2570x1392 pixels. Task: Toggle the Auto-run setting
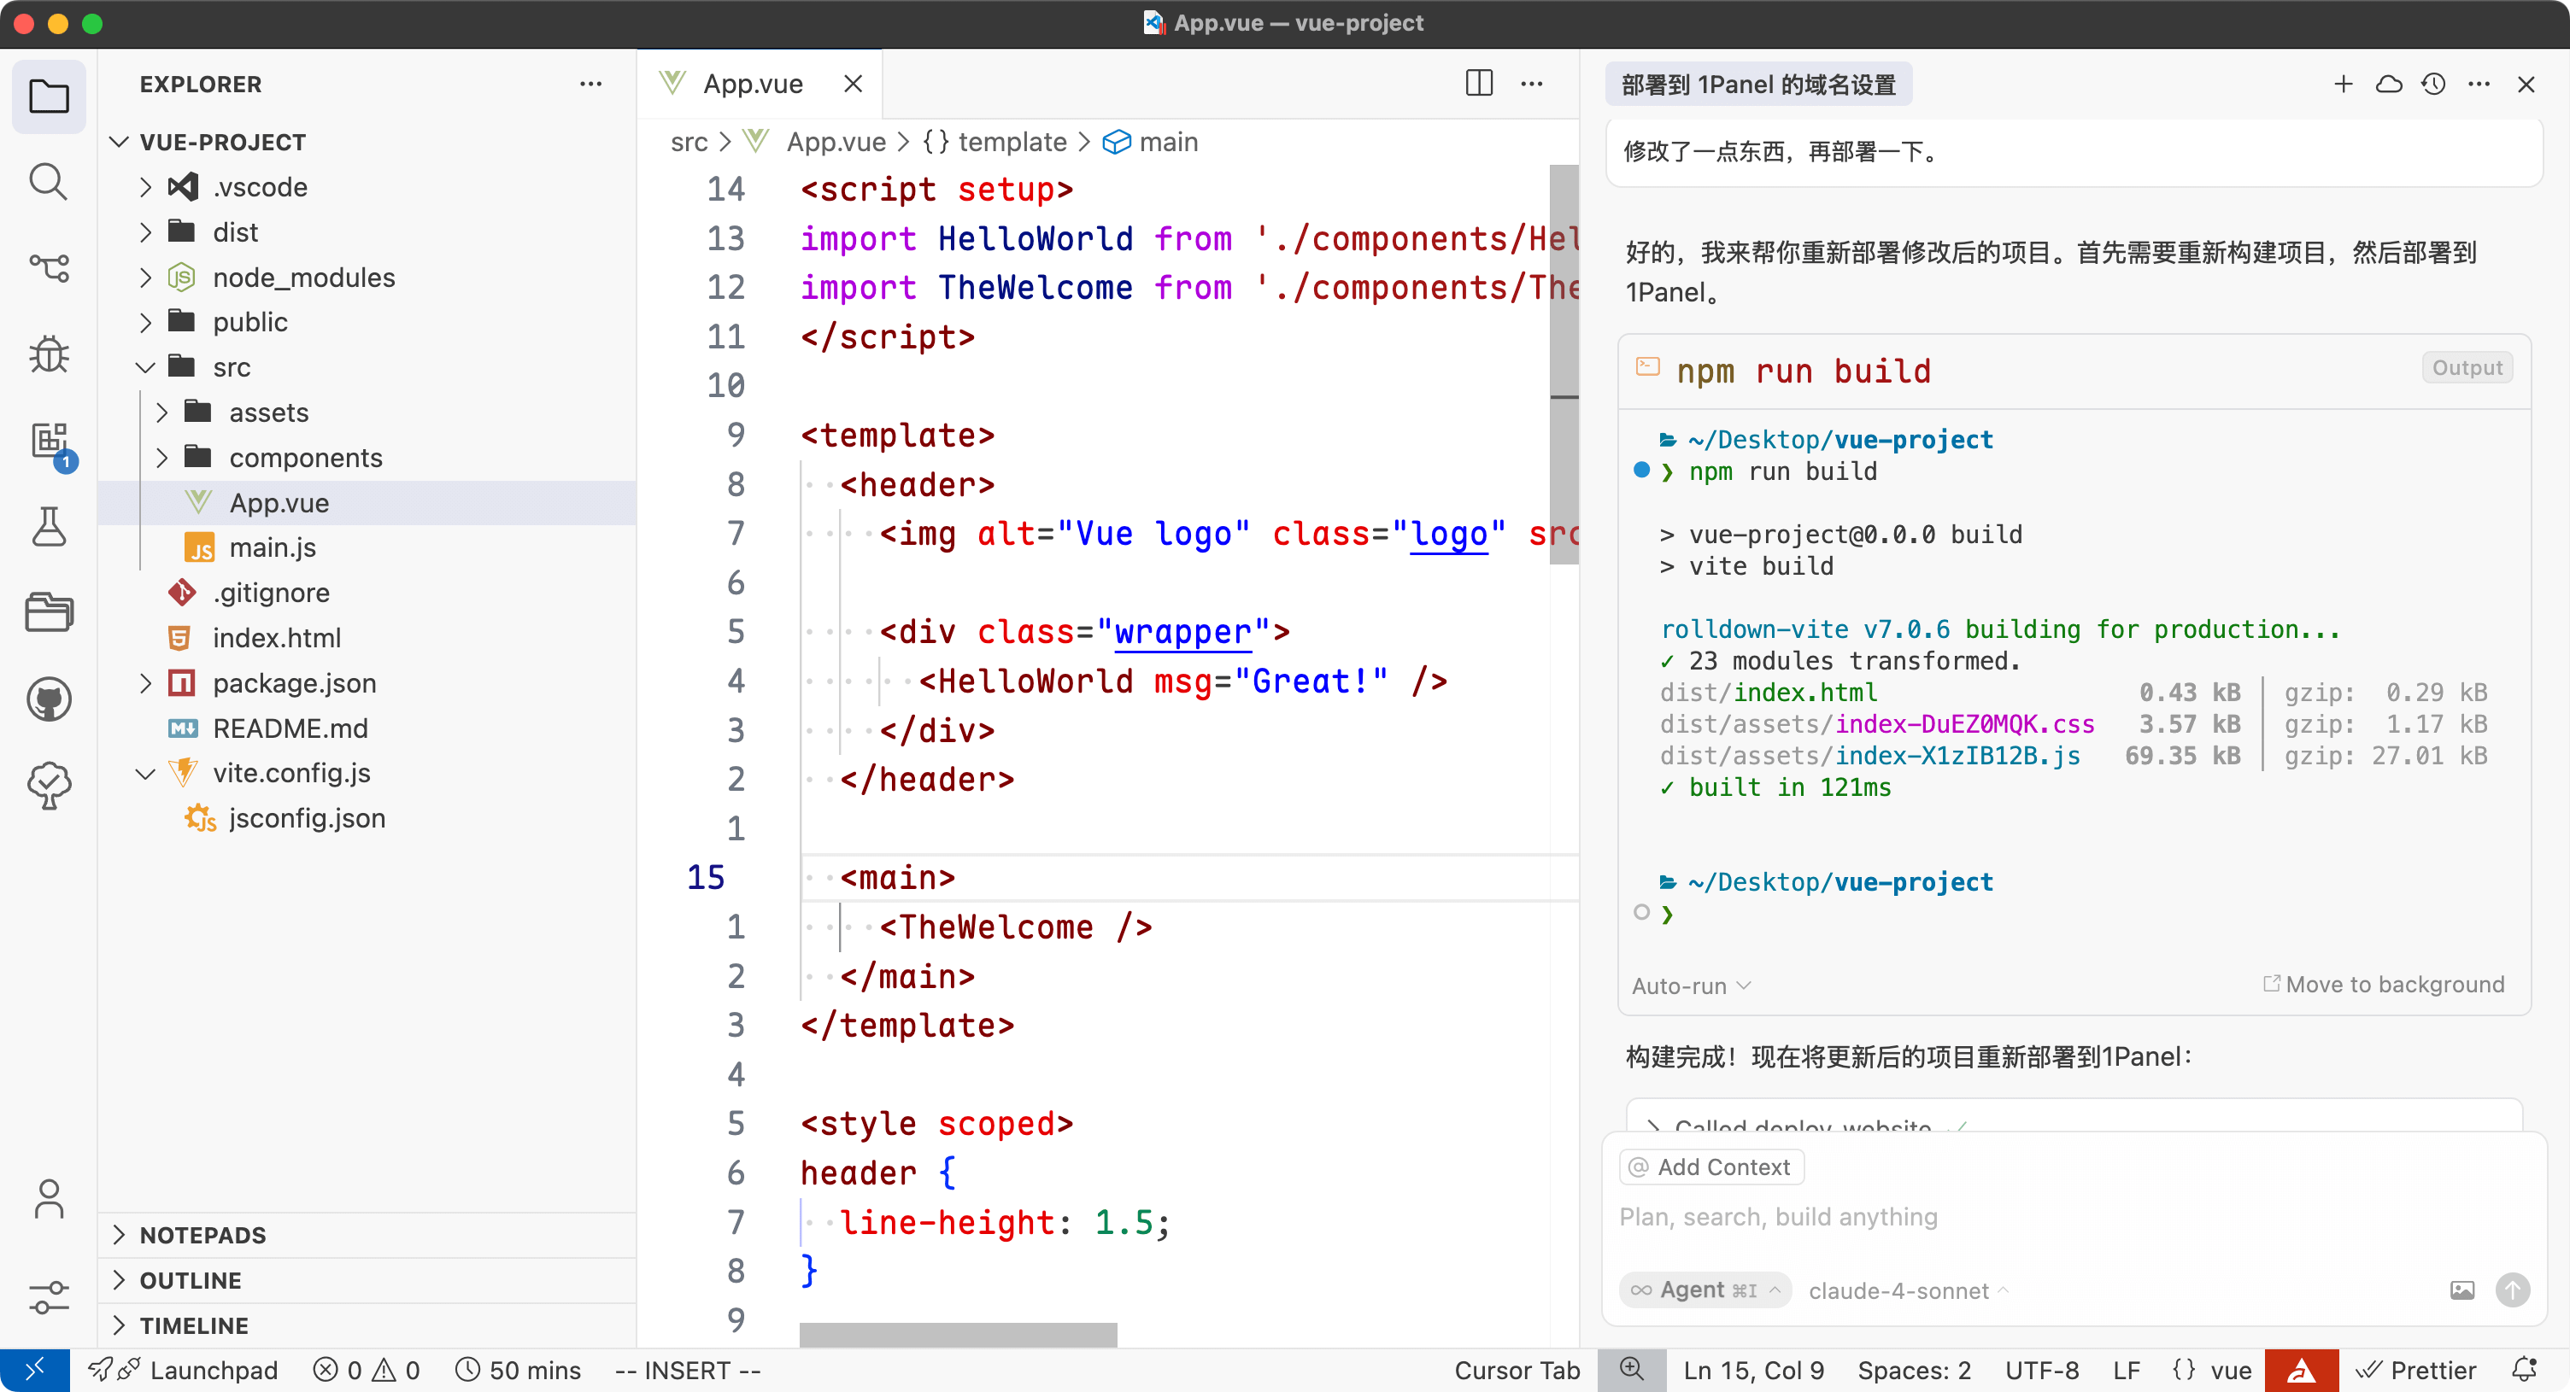(1691, 986)
